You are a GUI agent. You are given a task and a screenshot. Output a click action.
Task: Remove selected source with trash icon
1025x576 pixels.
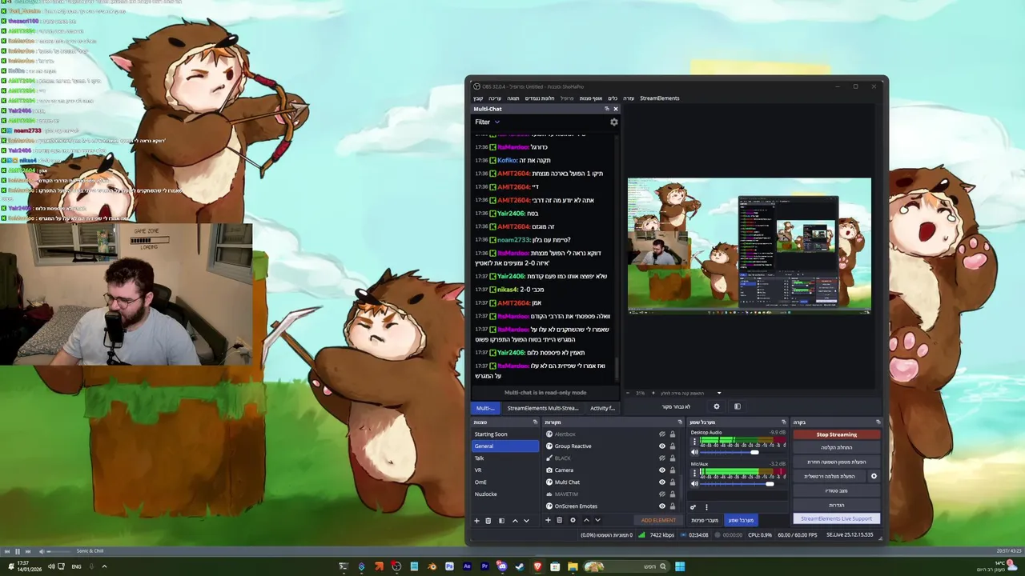[560, 520]
